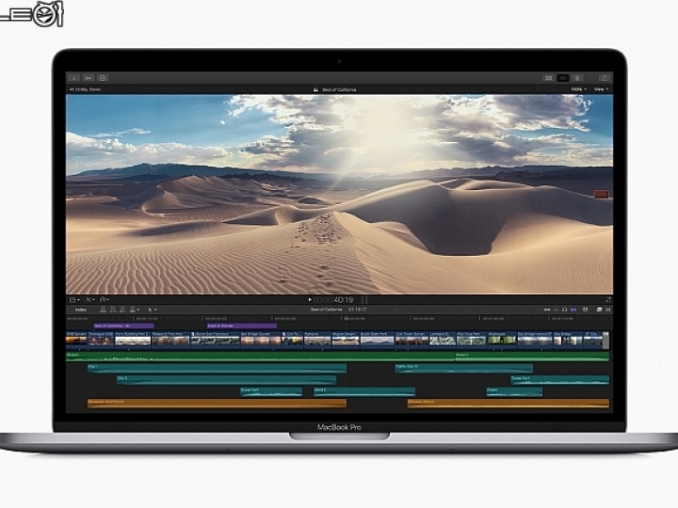Enter fullscreen viewer with corner arrows icon
The height and width of the screenshot is (508, 678).
click(x=608, y=299)
